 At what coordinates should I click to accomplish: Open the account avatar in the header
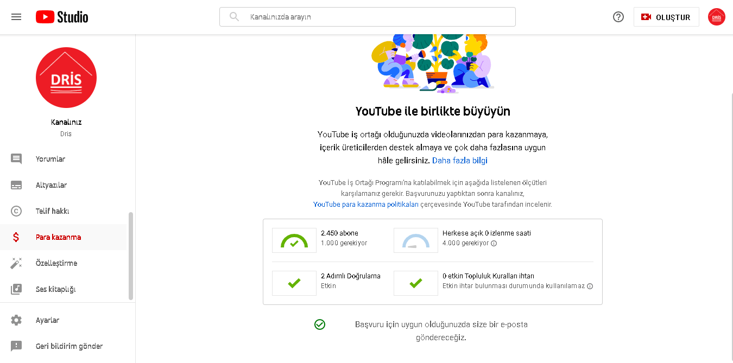(x=717, y=17)
